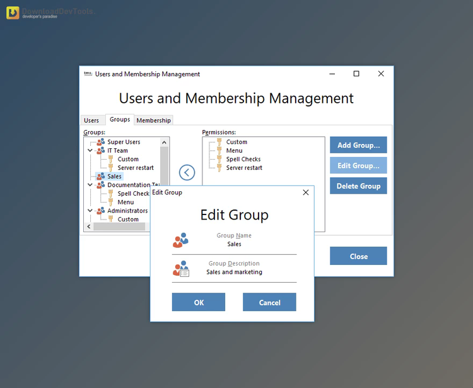Image resolution: width=473 pixels, height=388 pixels.
Task: Click Cancel in Edit Group dialog
Action: point(269,302)
